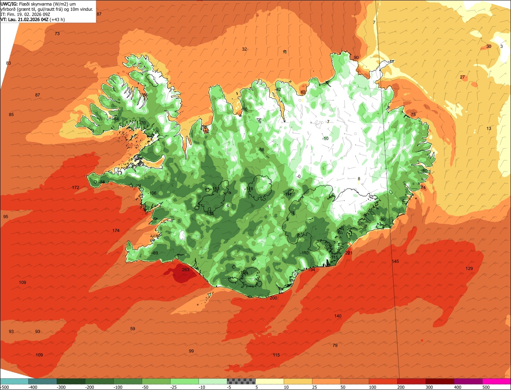The height and width of the screenshot is (390, 511).
Task: Click the dark green swatch between -300 and -200
Action: pyautogui.click(x=71, y=381)
